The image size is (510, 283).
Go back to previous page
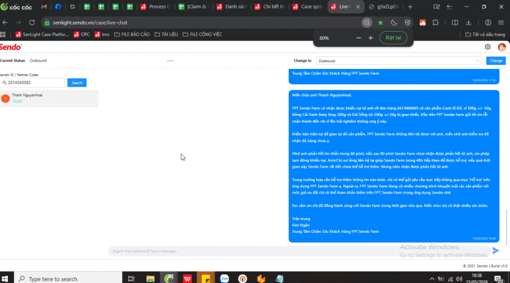(x=5, y=23)
